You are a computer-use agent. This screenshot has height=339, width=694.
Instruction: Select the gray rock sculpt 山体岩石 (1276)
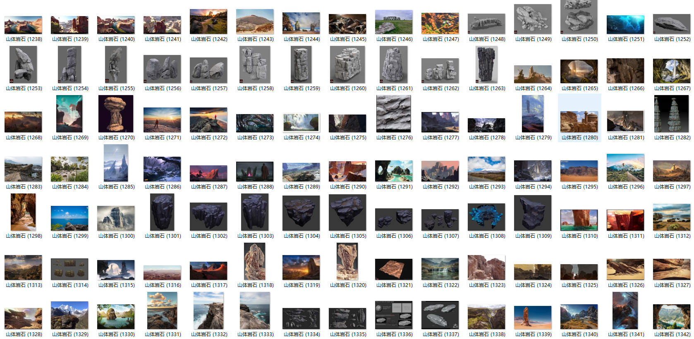click(394, 114)
